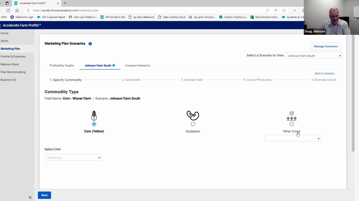359x201 pixels.
Task: Click the Back to Scenario link
Action: [x=325, y=74]
